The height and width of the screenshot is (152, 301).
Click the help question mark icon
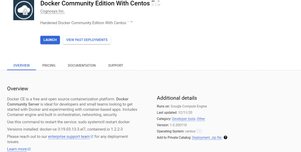(x=225, y=138)
